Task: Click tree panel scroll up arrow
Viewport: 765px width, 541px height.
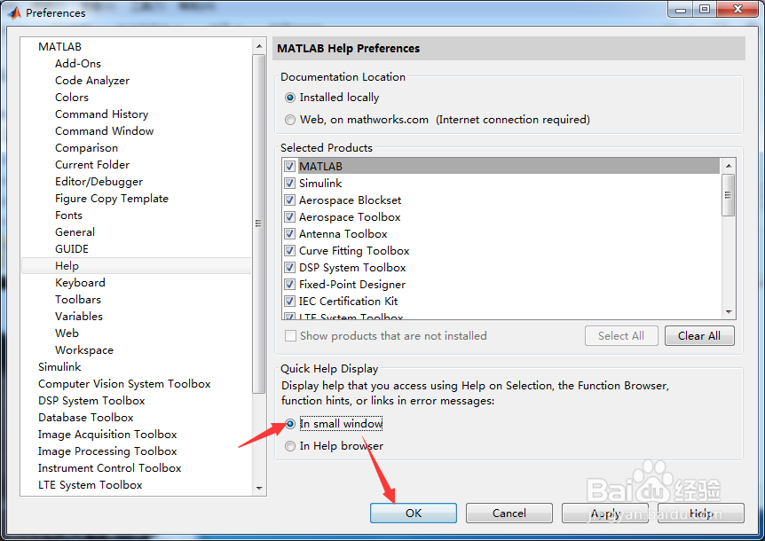Action: (259, 46)
